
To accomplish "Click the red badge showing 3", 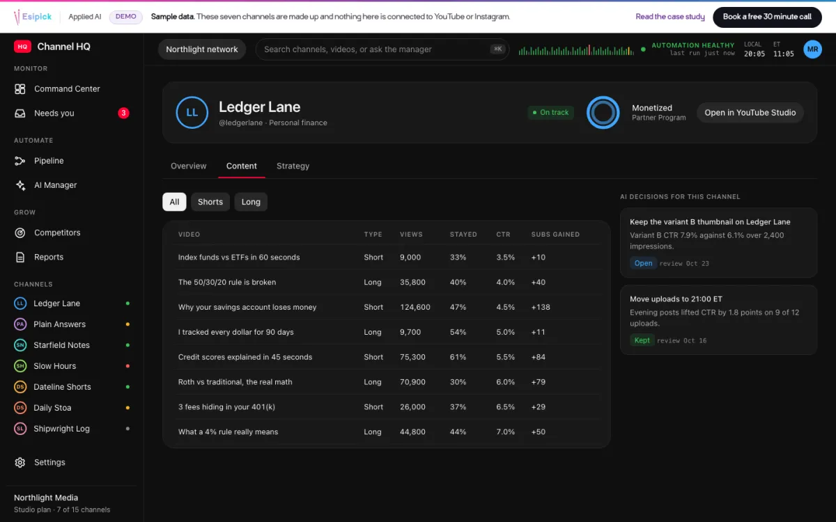I will point(123,113).
